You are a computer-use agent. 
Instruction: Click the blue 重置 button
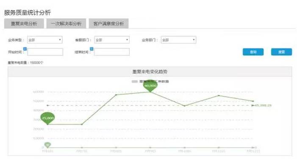[281, 52]
